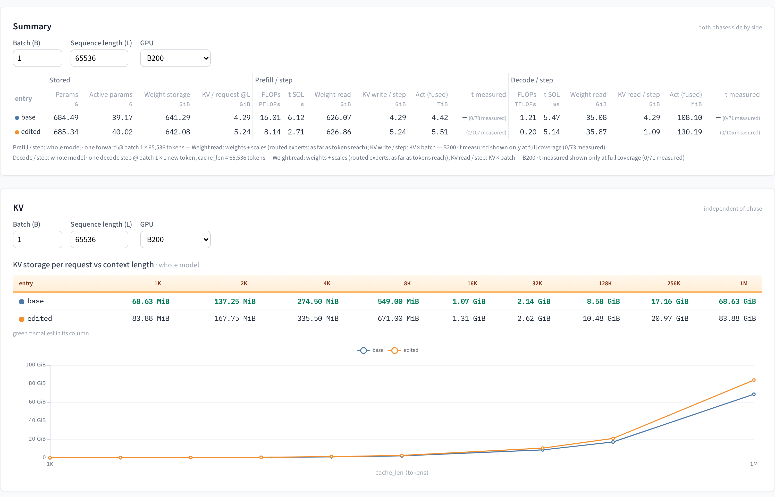This screenshot has height=497, width=775.
Task: Click the (0/105 measured) note in edited row
Action: (x=740, y=133)
